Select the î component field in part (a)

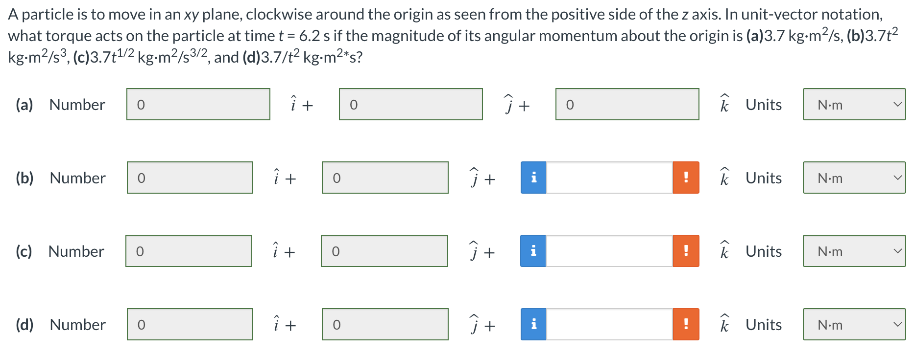[198, 104]
